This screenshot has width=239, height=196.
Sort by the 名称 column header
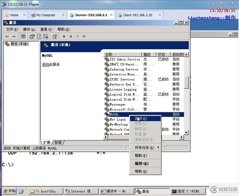[123, 55]
